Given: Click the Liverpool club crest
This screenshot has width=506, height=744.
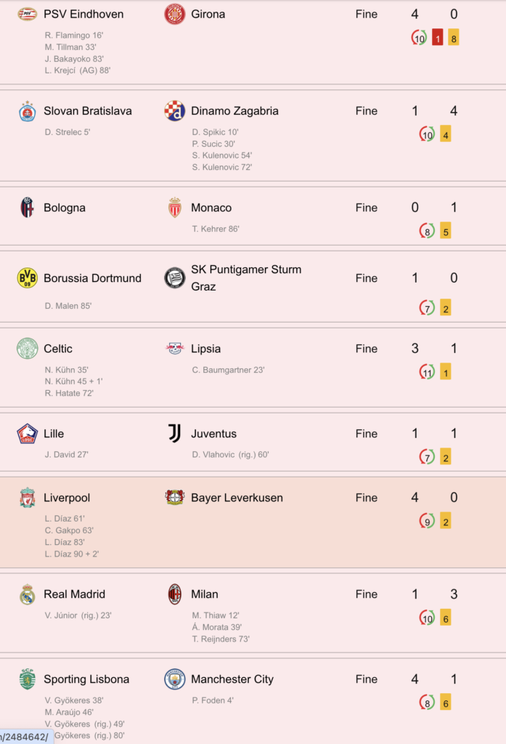Looking at the screenshot, I should click(x=27, y=498).
